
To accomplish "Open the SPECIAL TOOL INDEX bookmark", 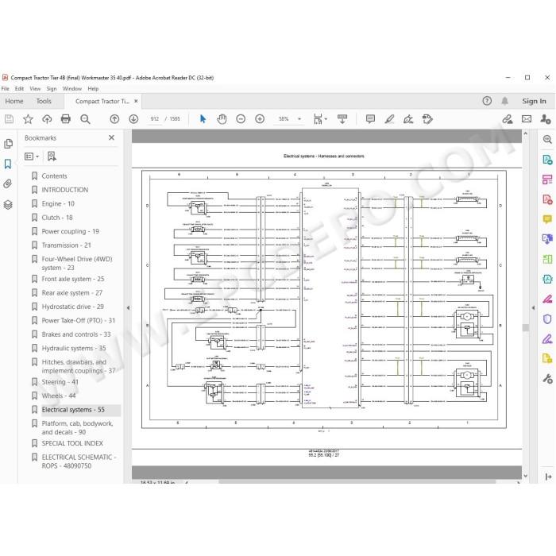I will 72,443.
